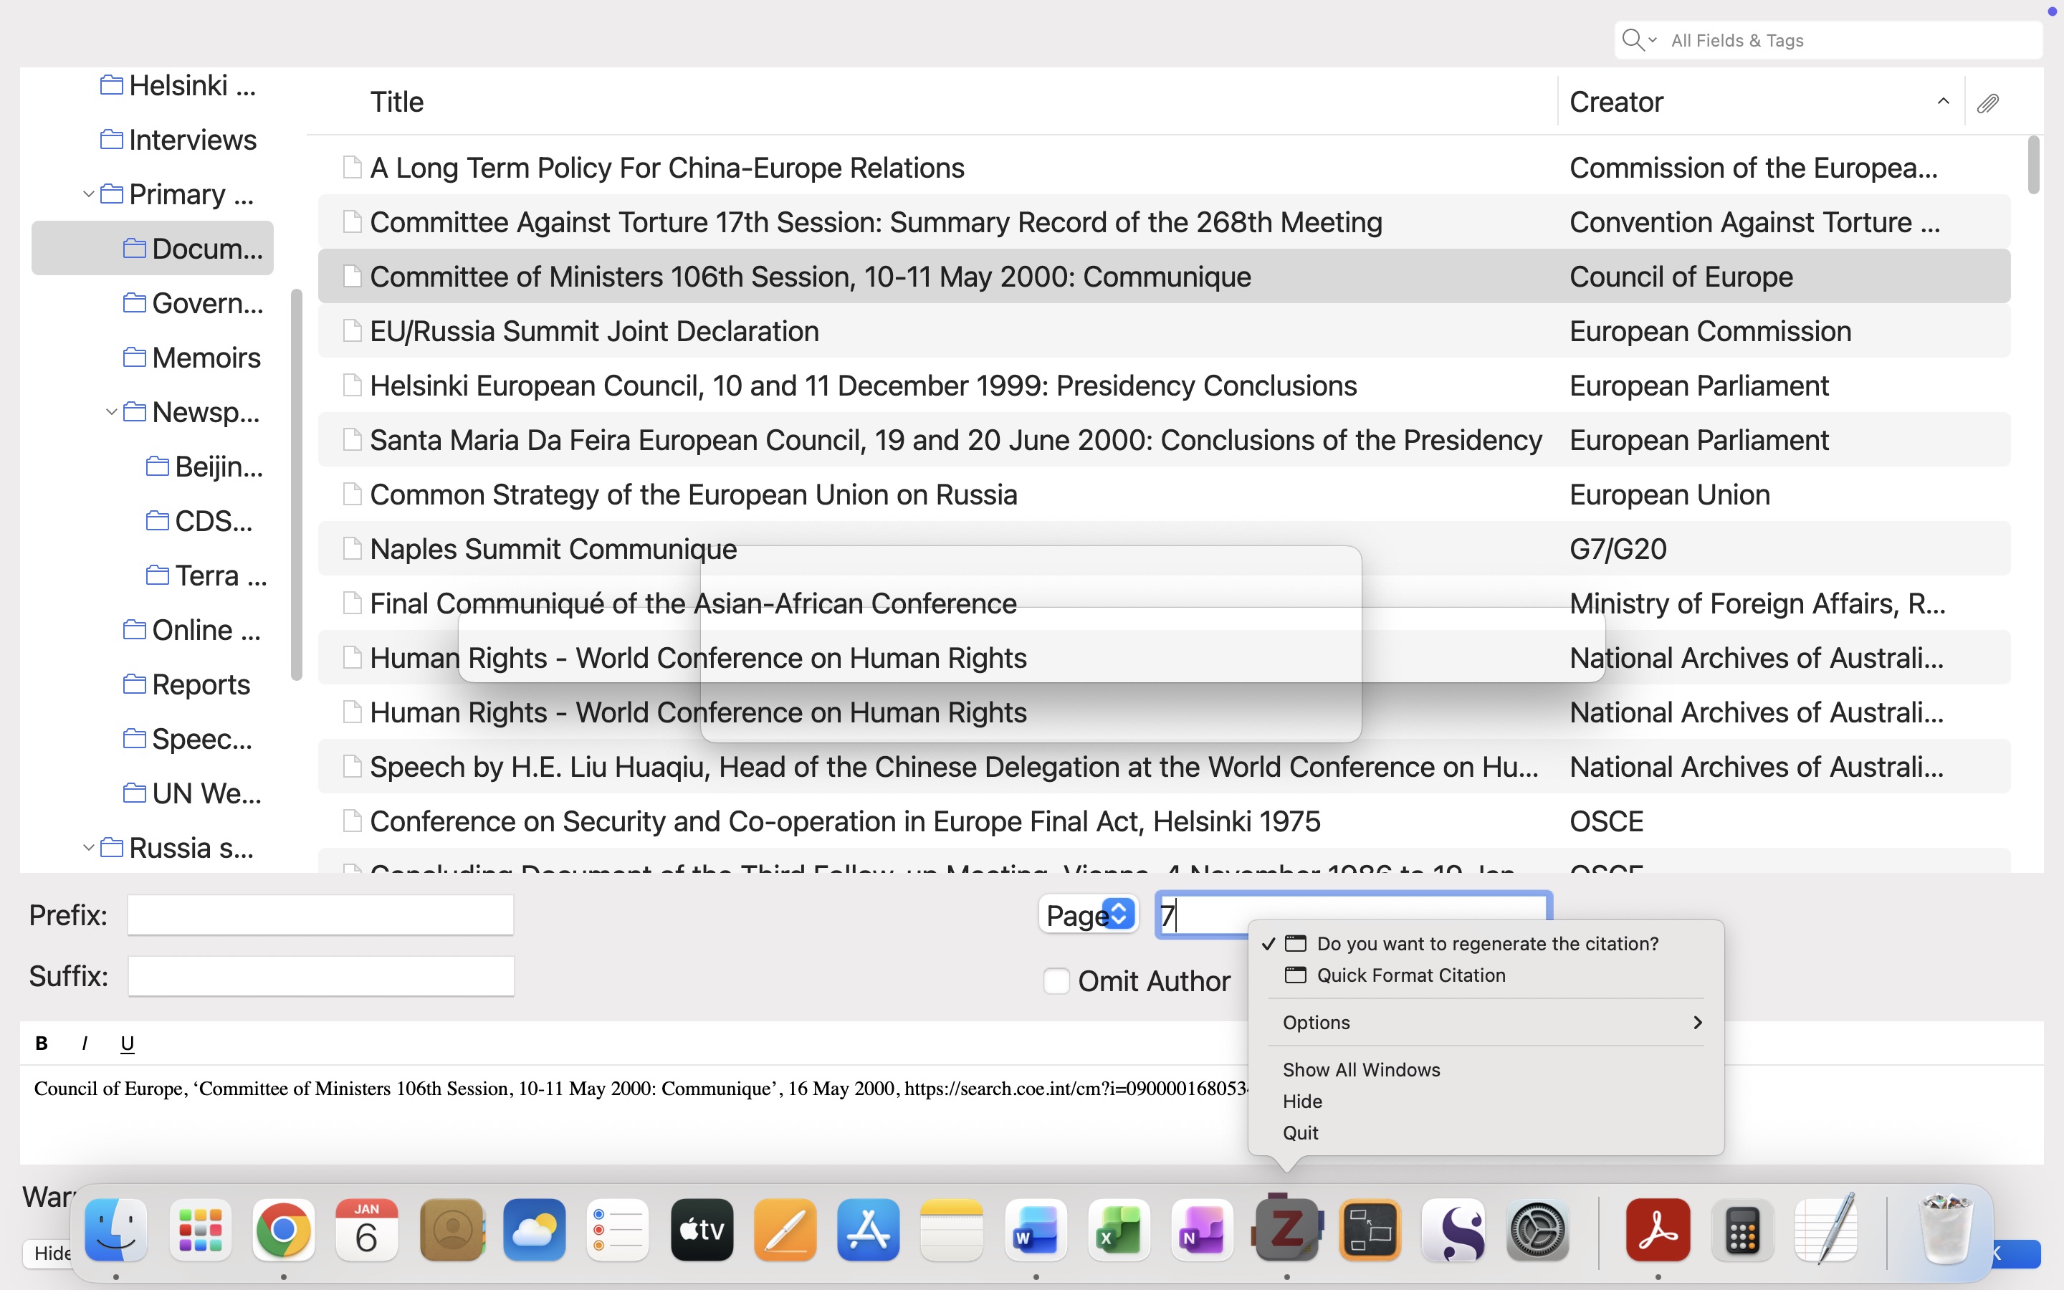Viewport: 2064px width, 1290px height.
Task: Open Microsoft Word in the dock
Action: pyautogui.click(x=1036, y=1229)
